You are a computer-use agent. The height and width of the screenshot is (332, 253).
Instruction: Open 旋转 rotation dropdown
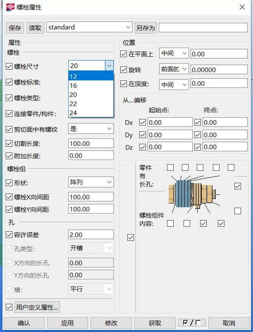[x=184, y=69]
